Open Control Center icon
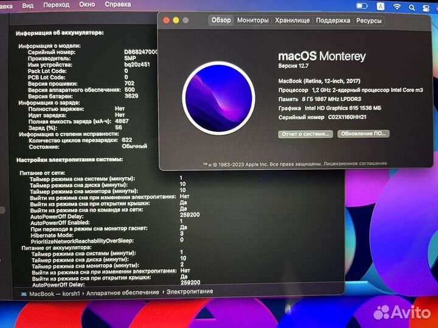438x328 pixels. click(x=426, y=8)
